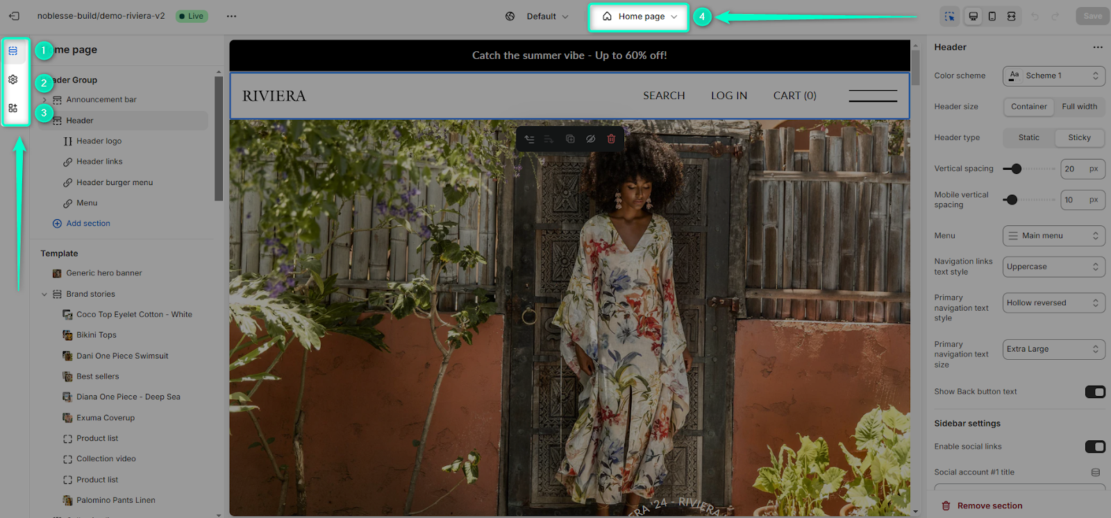Collapse the Brand stories section

(44, 295)
